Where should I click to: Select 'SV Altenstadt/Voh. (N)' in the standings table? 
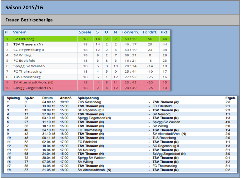(33, 82)
